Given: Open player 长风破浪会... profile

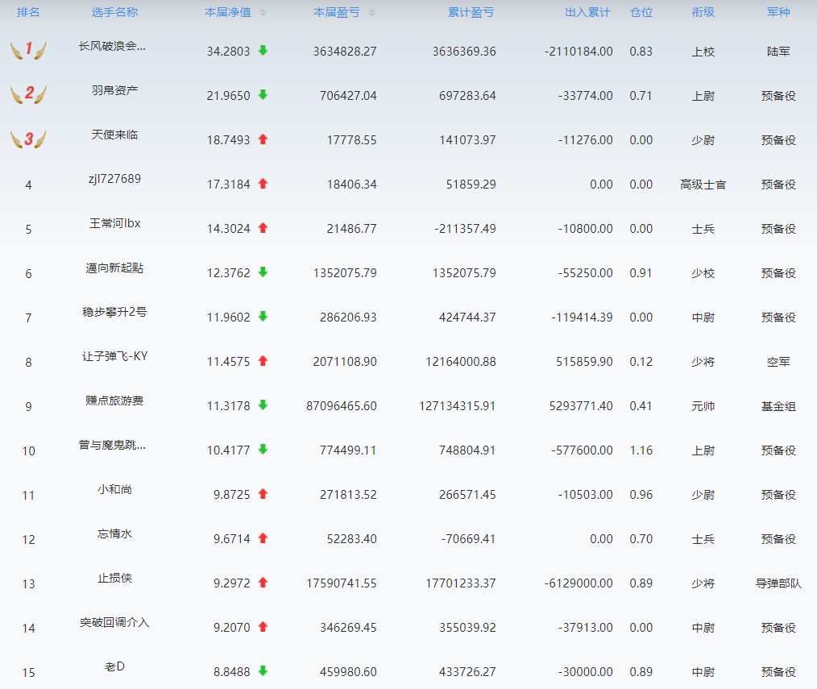Looking at the screenshot, I should (x=112, y=47).
